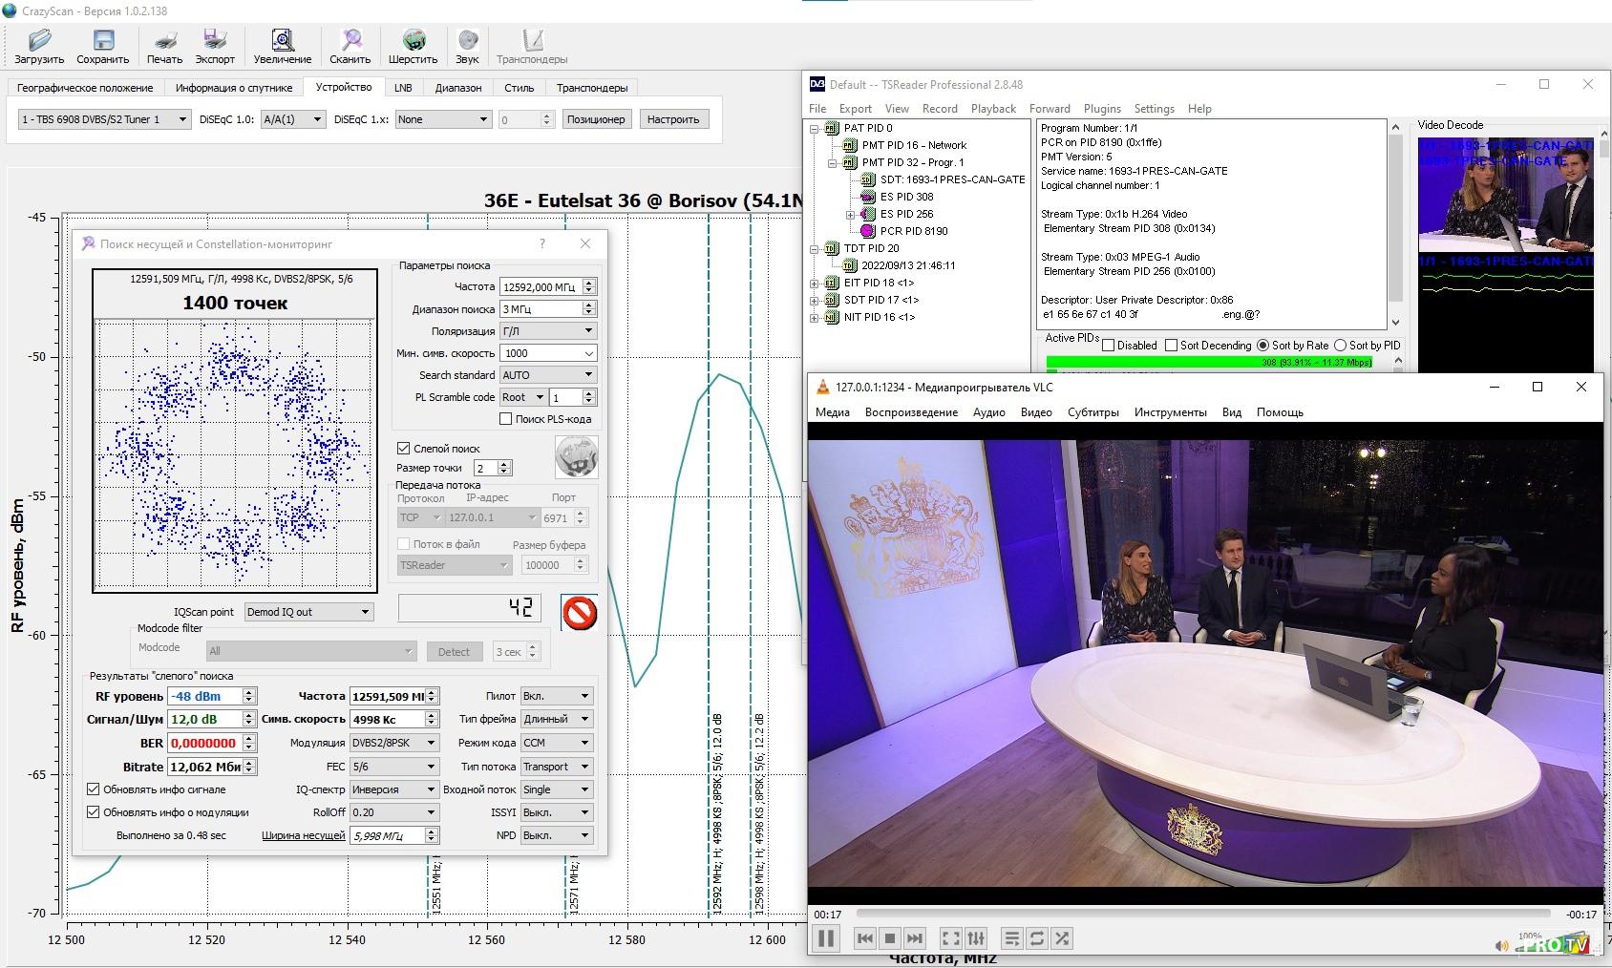This screenshot has height=968, width=1612.
Task: Enable the Поиск PLS-кода checkbox
Action: (x=506, y=419)
